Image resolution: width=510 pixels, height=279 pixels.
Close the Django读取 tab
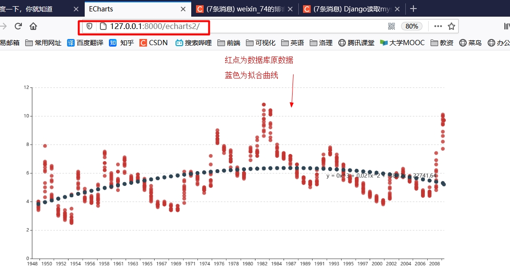click(397, 9)
